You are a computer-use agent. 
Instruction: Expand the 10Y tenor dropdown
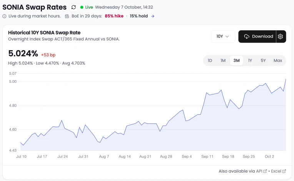[x=223, y=36]
